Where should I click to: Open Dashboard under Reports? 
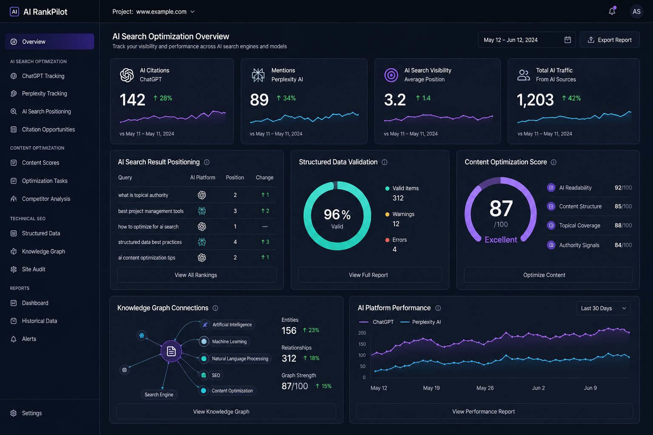(x=35, y=303)
